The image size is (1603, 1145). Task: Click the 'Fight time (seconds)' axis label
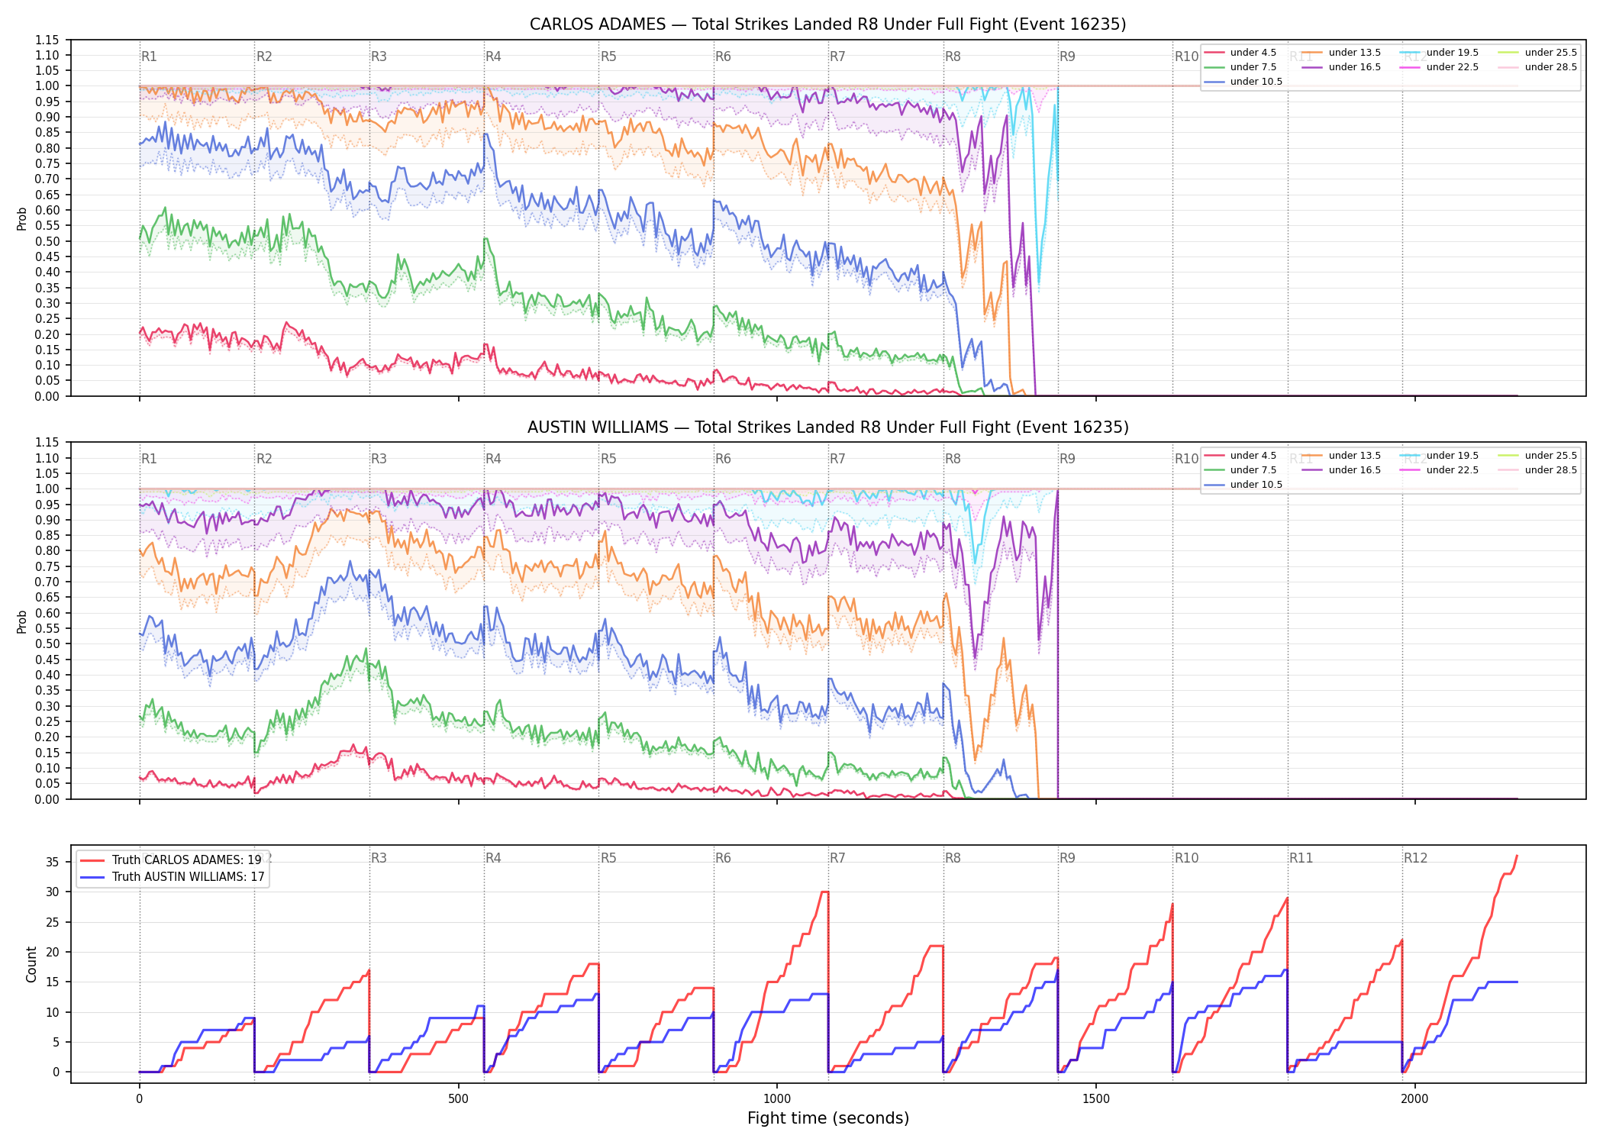[x=827, y=1118]
